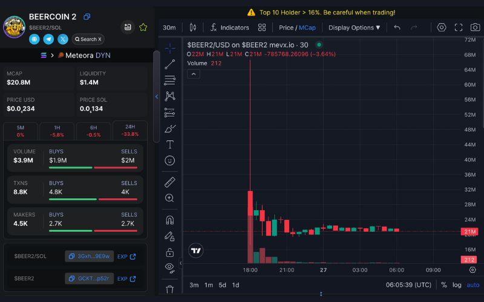Change the 30m chart interval

coord(169,28)
